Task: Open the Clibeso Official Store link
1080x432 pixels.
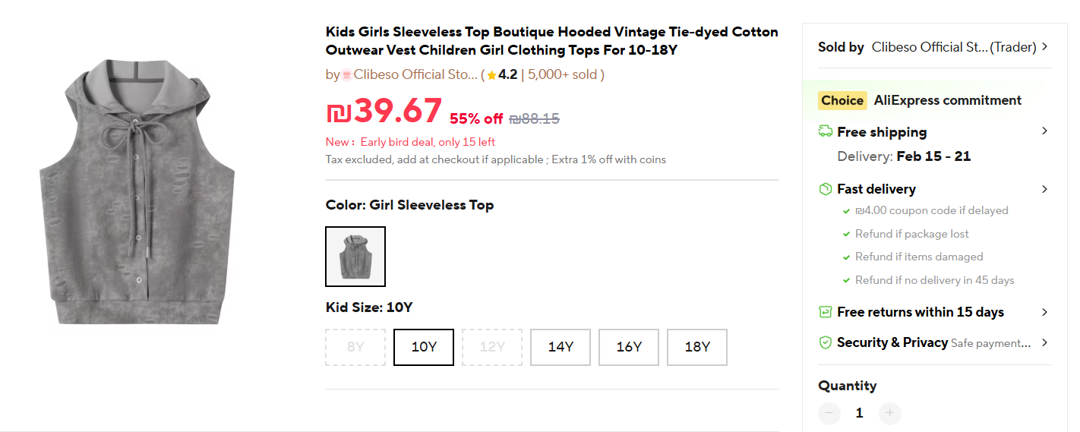Action: (x=415, y=74)
